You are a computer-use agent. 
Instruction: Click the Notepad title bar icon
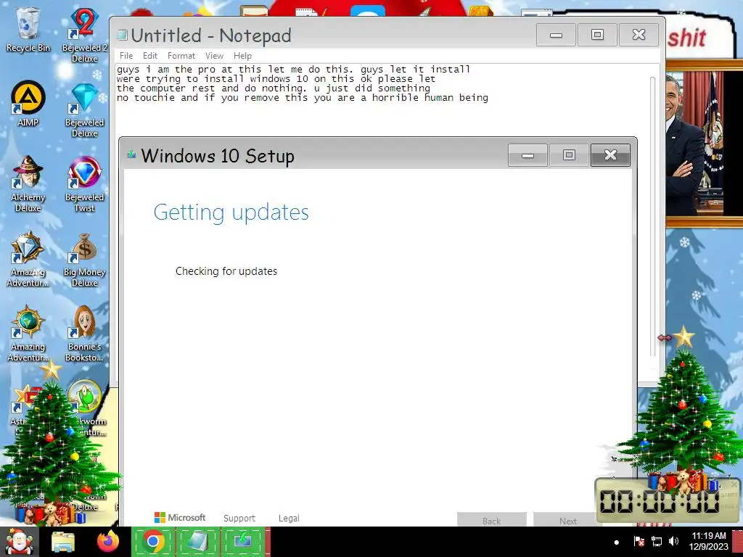point(122,35)
